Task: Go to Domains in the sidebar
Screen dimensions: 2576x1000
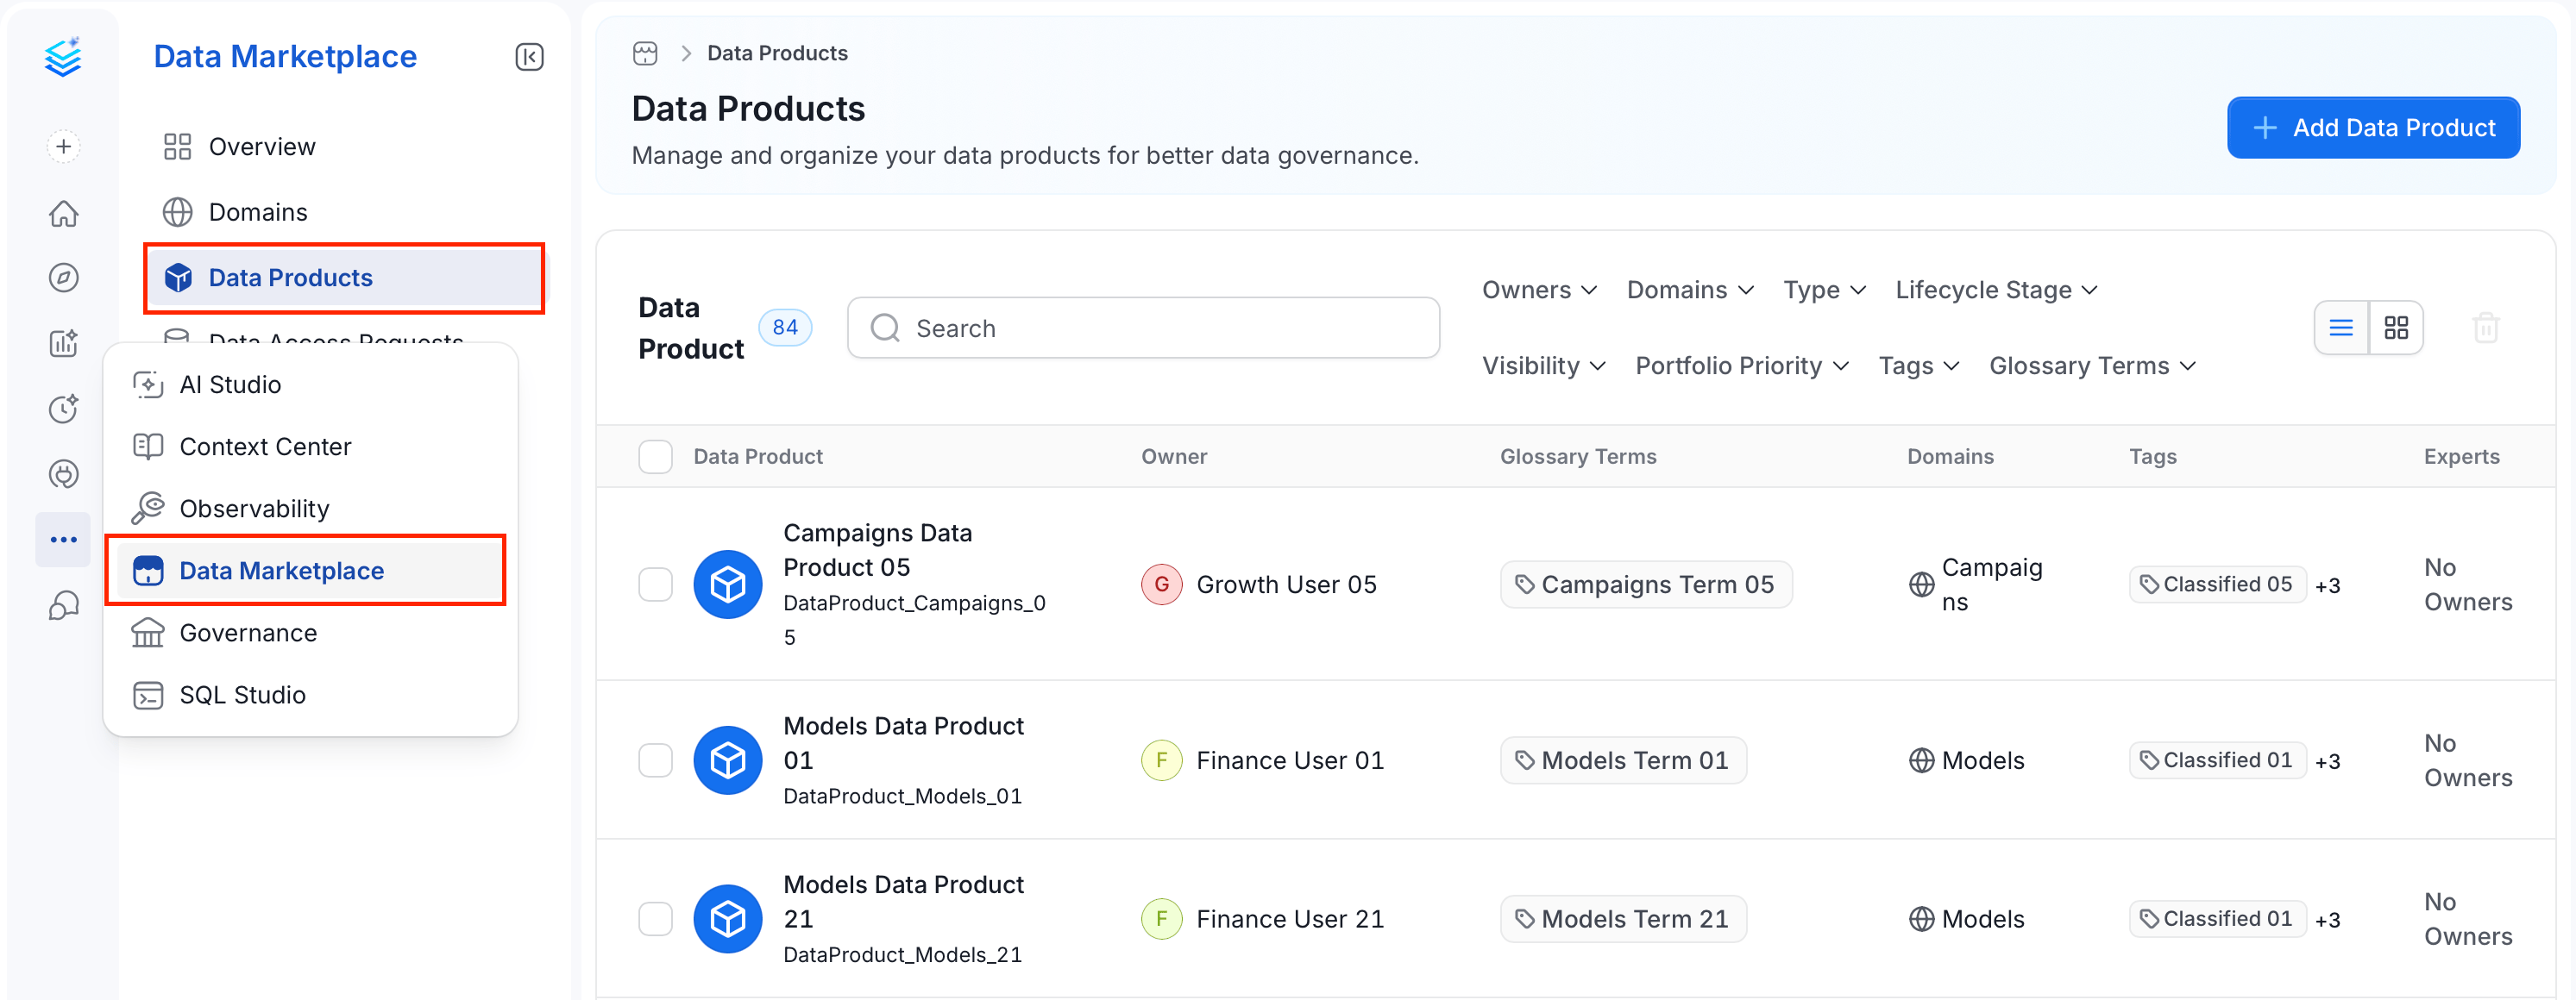Action: click(x=346, y=212)
